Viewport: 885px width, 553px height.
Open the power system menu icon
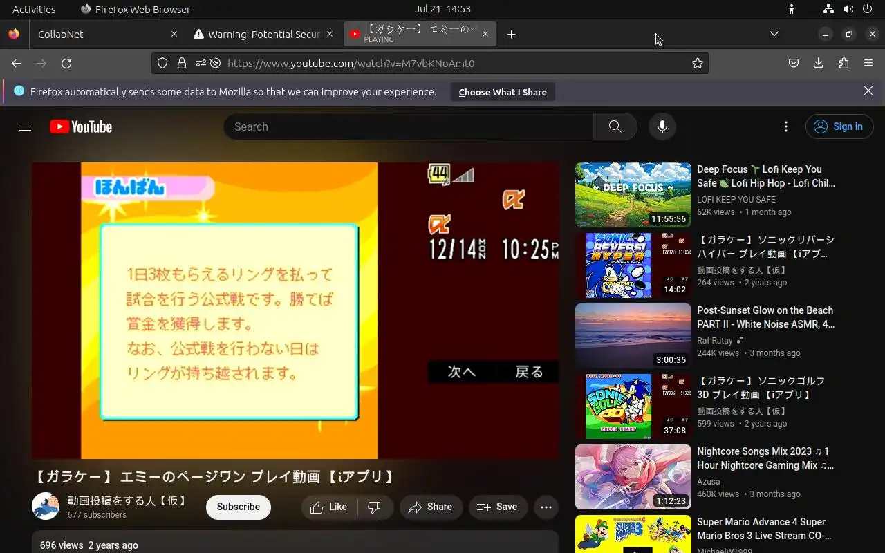[868, 9]
